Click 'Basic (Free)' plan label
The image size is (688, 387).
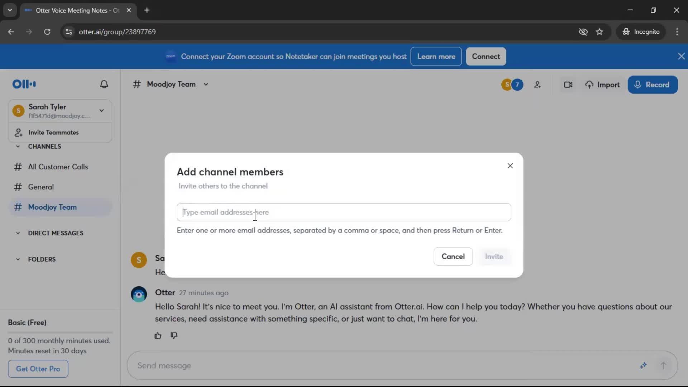27,322
